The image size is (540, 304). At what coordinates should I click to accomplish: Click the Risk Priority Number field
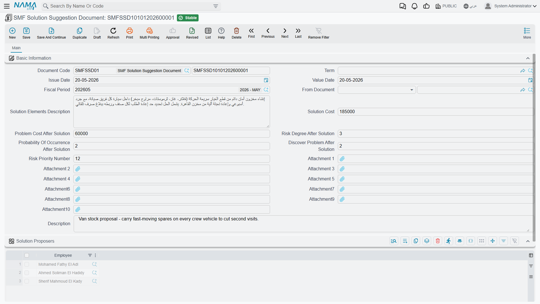(172, 159)
